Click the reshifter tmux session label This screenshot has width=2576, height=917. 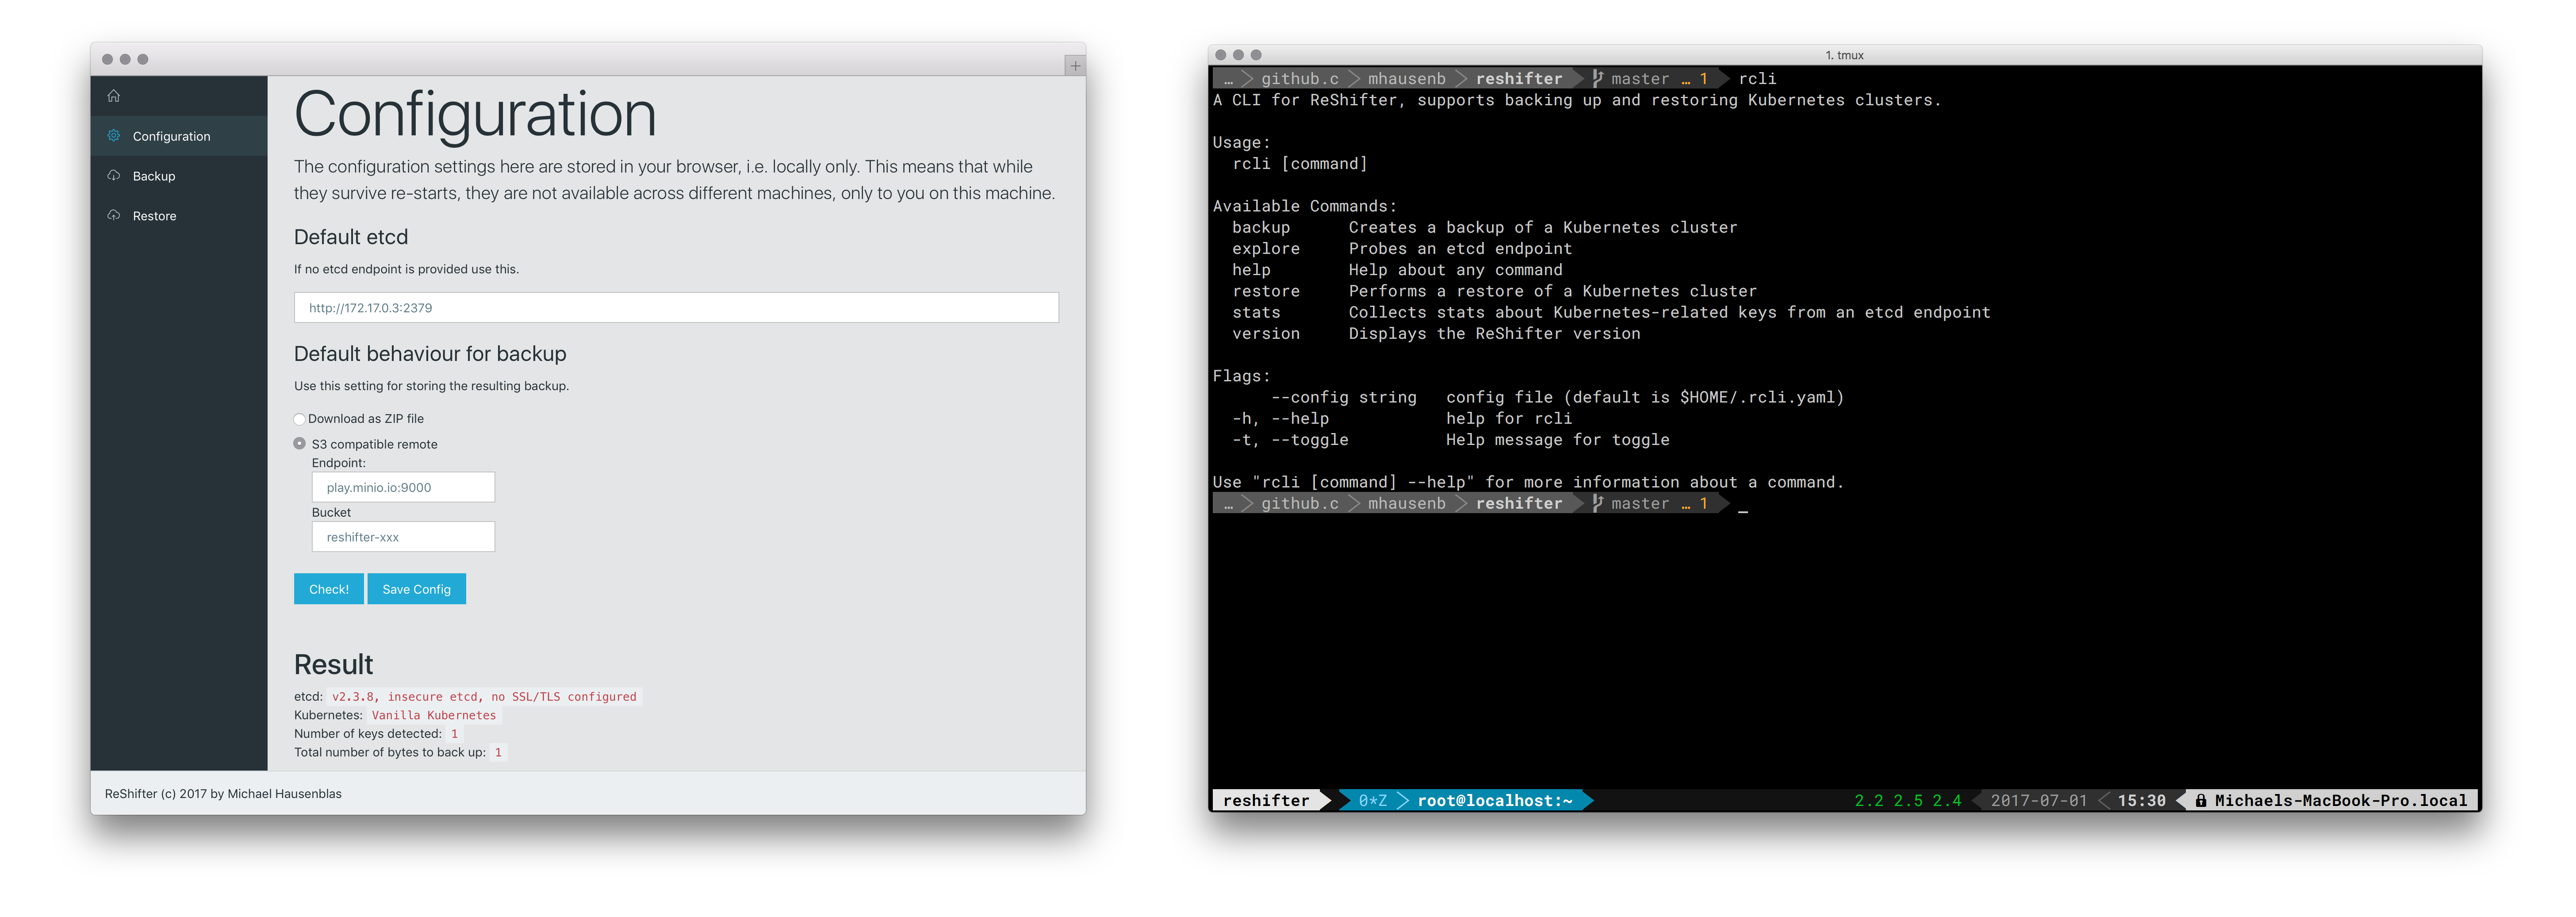point(1265,801)
